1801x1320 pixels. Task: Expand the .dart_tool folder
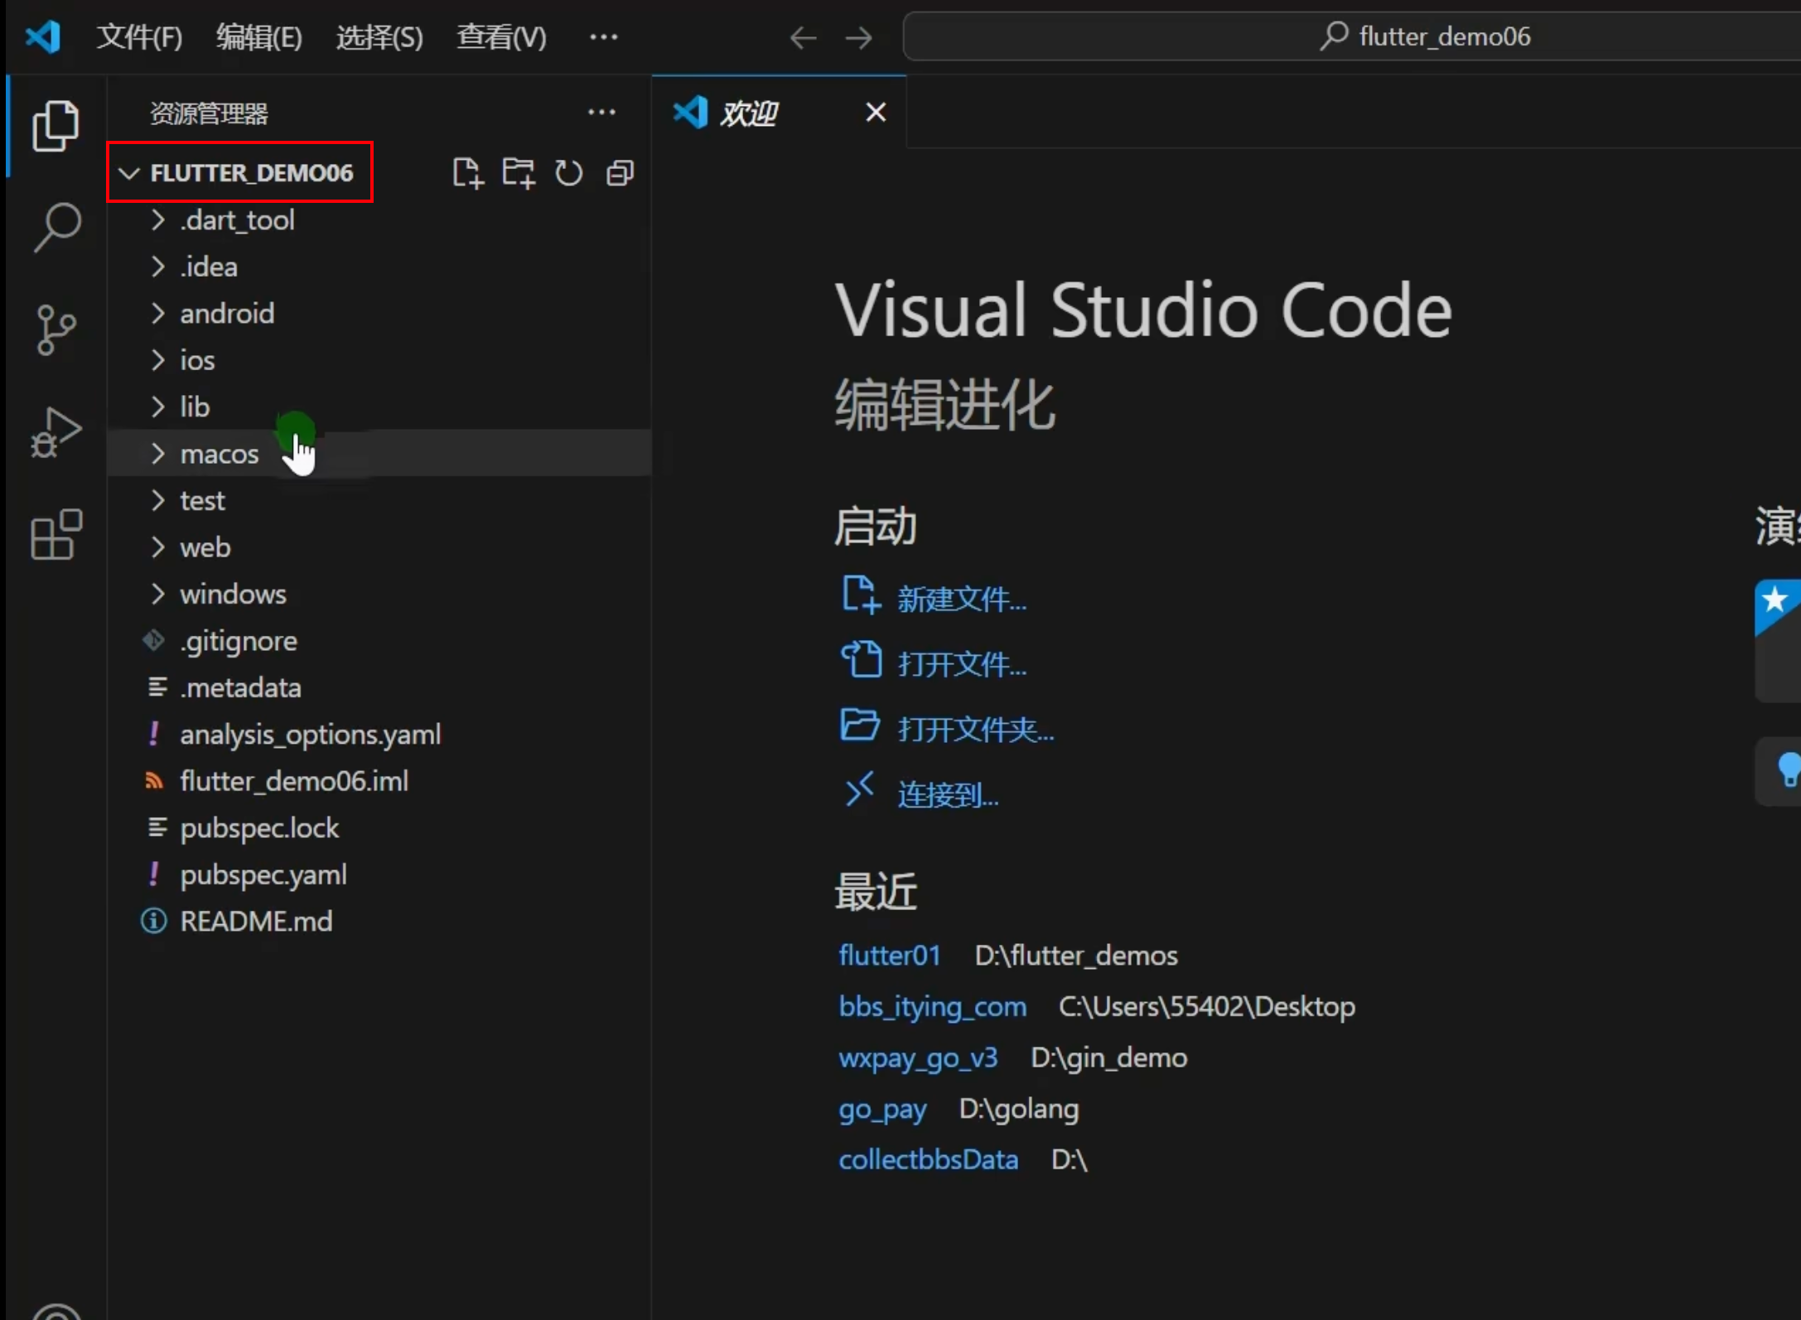(x=379, y=220)
